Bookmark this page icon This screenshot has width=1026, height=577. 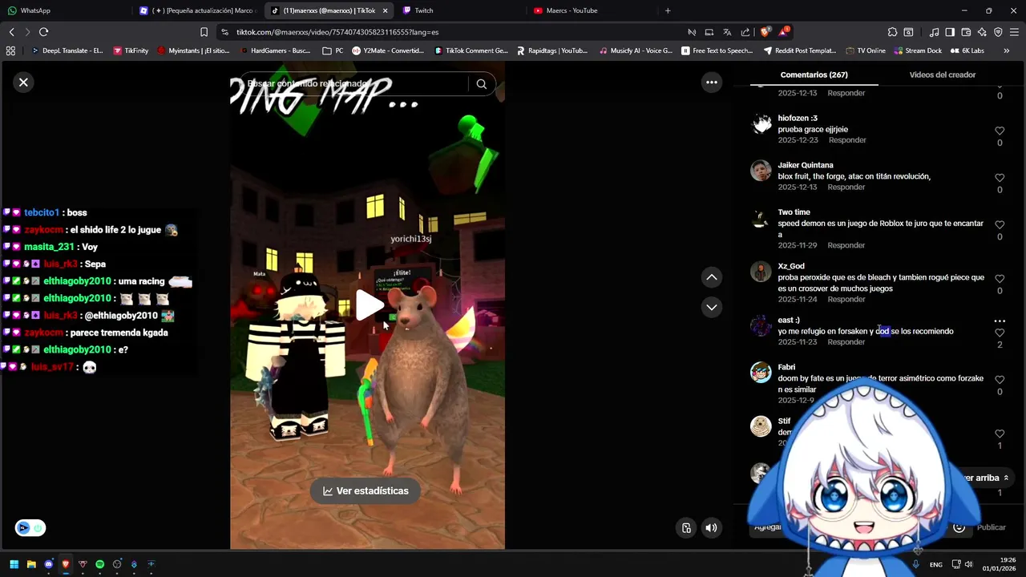click(x=204, y=32)
